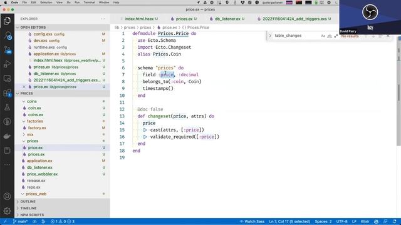Switch to index.html.heex tab

coord(139,19)
